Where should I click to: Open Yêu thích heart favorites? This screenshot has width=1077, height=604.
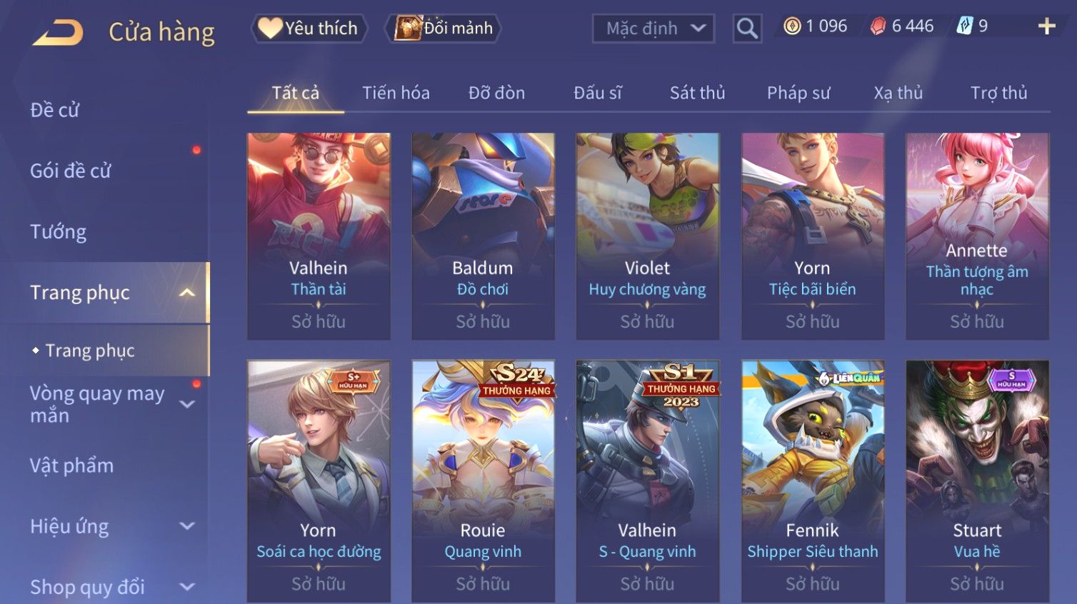pos(309,29)
